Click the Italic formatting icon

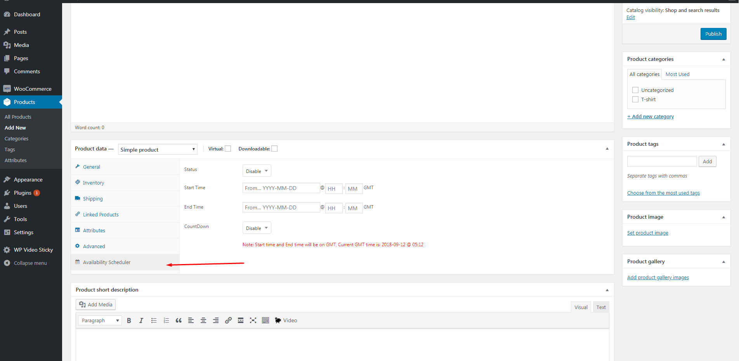coord(141,320)
